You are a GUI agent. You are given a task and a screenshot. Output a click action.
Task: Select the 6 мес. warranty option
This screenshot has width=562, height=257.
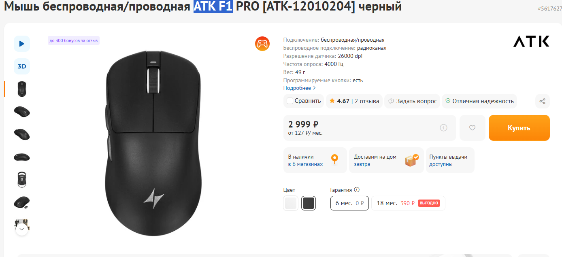pyautogui.click(x=349, y=203)
